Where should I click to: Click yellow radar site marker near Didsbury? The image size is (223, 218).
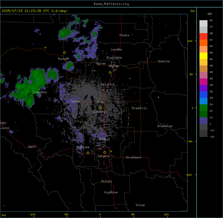click(100, 108)
